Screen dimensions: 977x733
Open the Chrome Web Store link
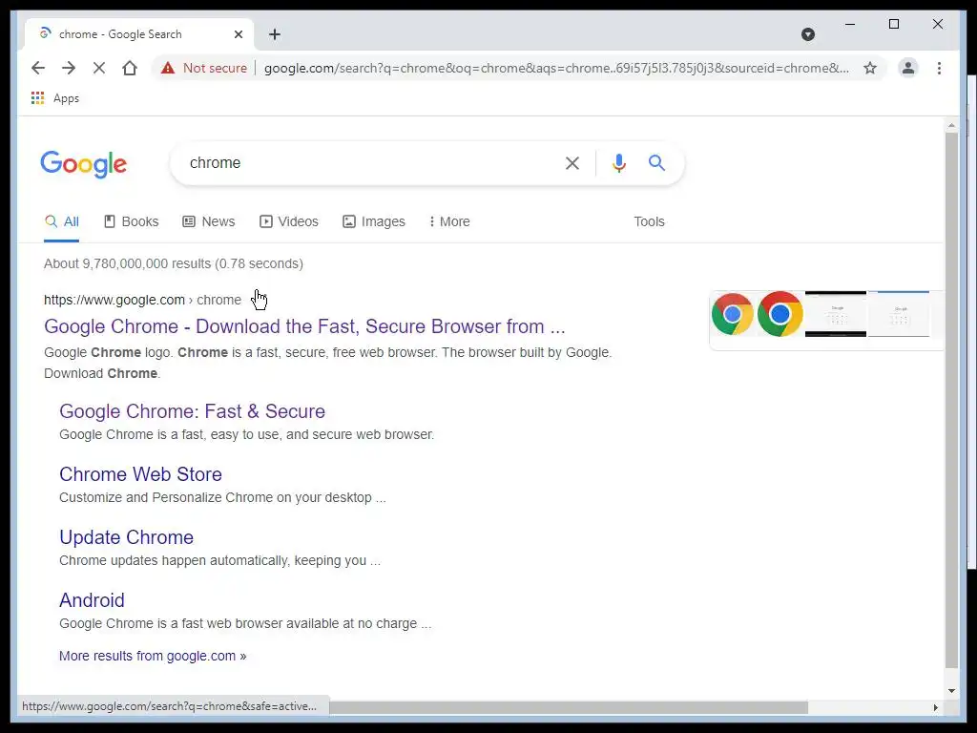click(141, 474)
